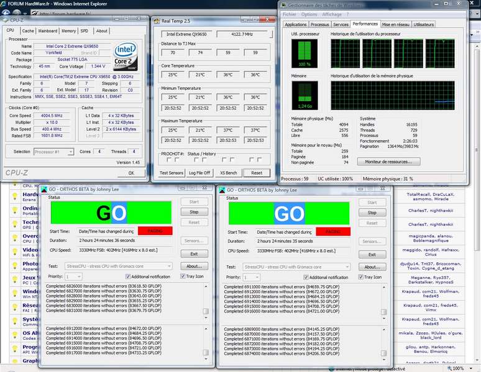Open the browser zoom 100% dropdown
Screen dimensions: 481x372
tap(471, 368)
